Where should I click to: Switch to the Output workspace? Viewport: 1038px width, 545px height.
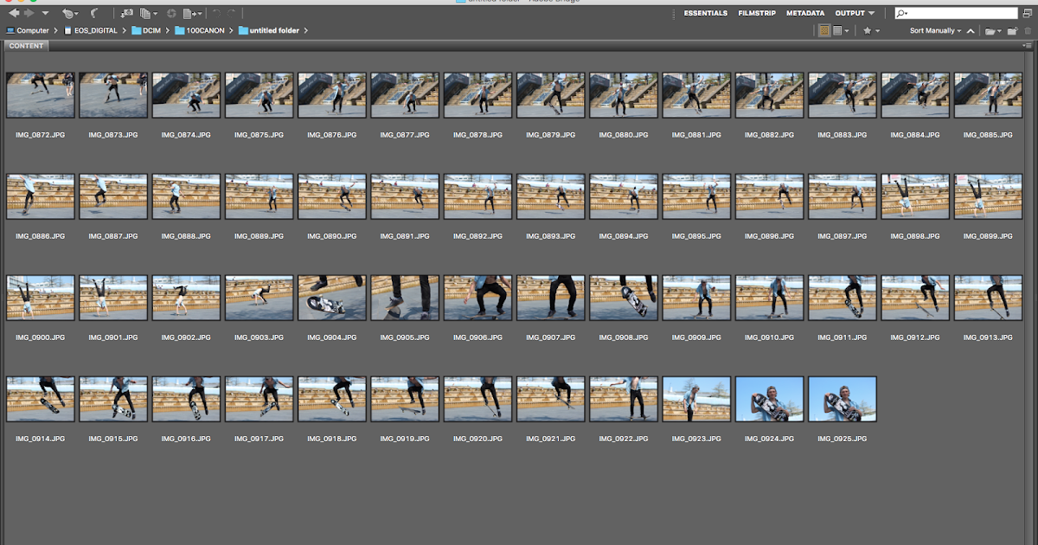click(849, 14)
